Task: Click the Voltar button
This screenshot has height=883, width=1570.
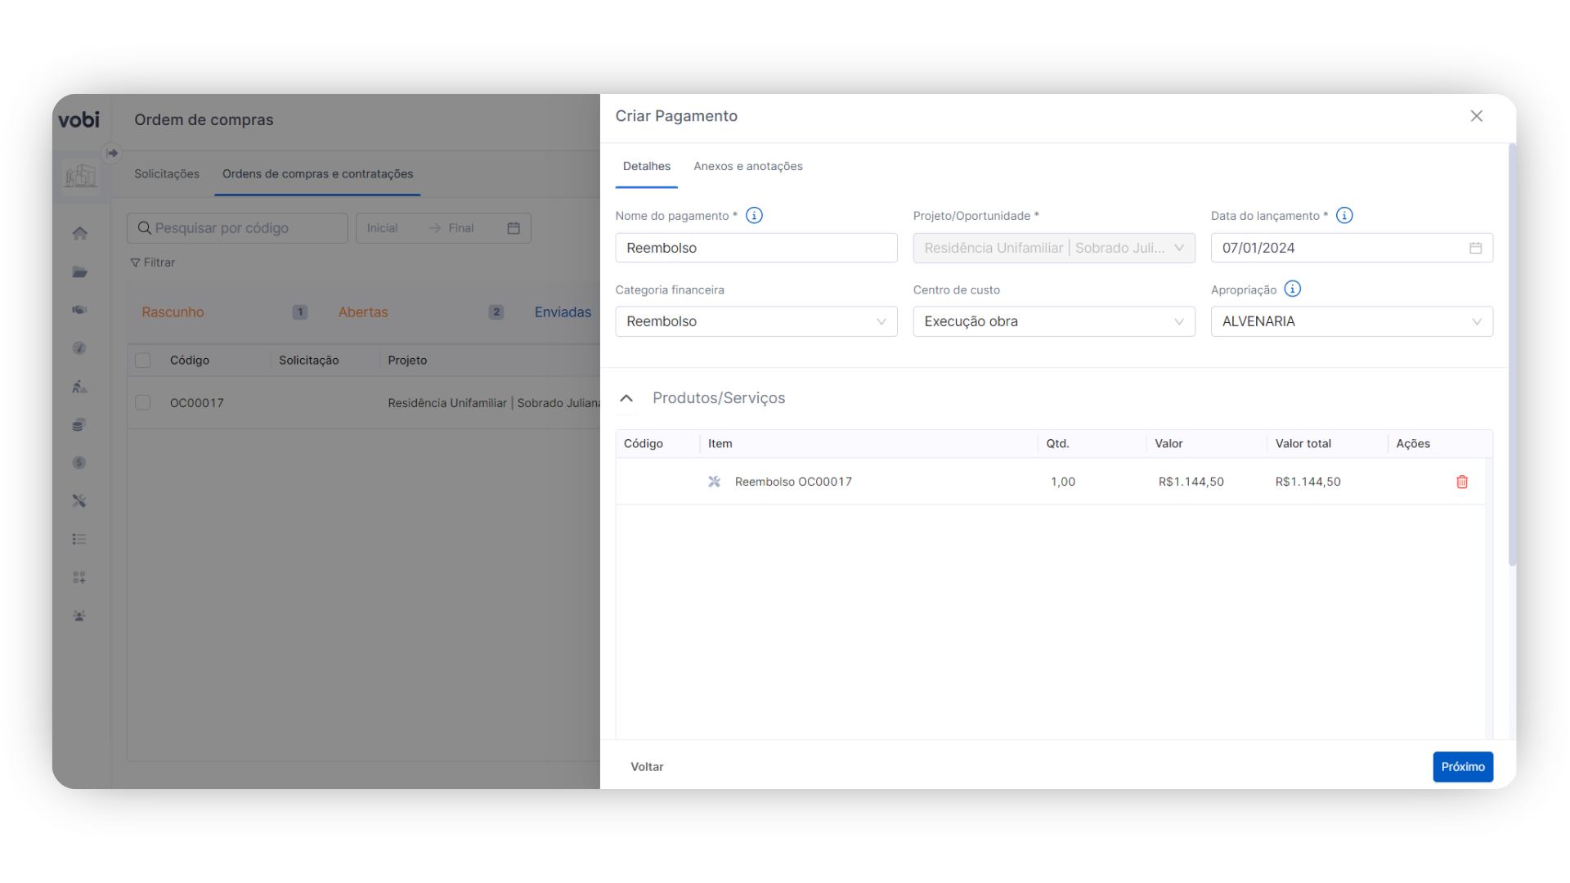Action: click(x=647, y=767)
